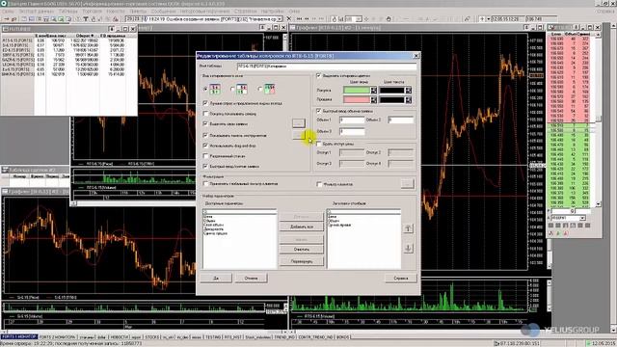Select the first quote window layout radio option

click(x=205, y=90)
